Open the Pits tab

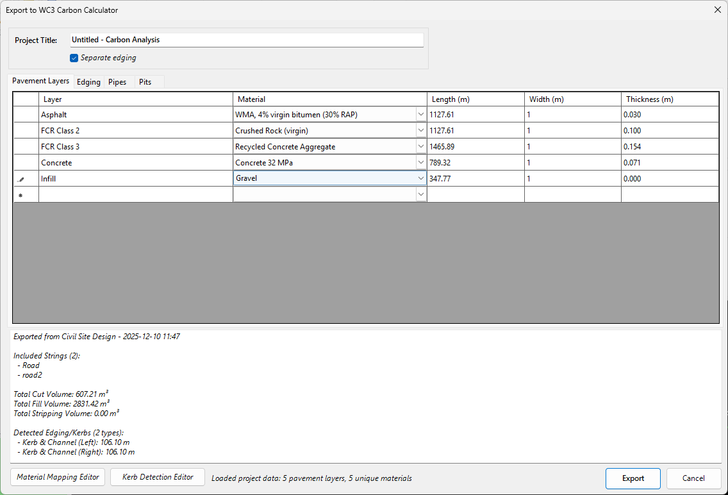pyautogui.click(x=145, y=82)
